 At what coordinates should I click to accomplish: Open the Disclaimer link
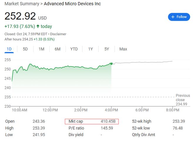(58, 34)
